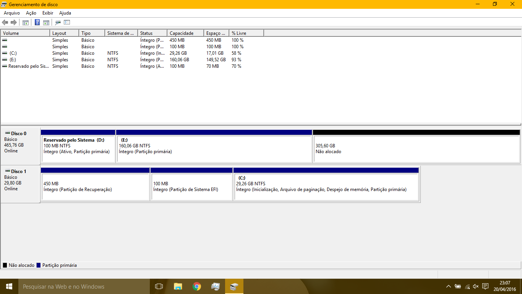Open the checklist settings toolbar icon
Screen dimensions: 522x294
(x=67, y=22)
